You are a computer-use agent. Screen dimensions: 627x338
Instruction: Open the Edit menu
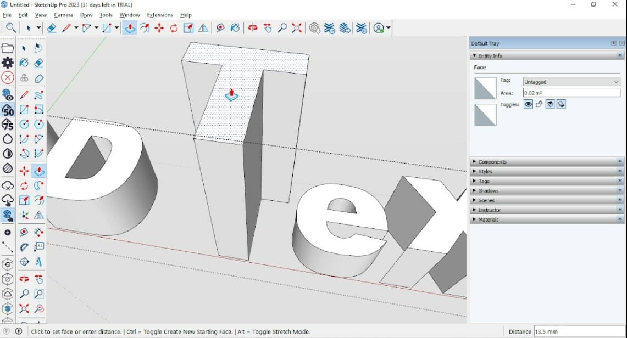click(23, 15)
